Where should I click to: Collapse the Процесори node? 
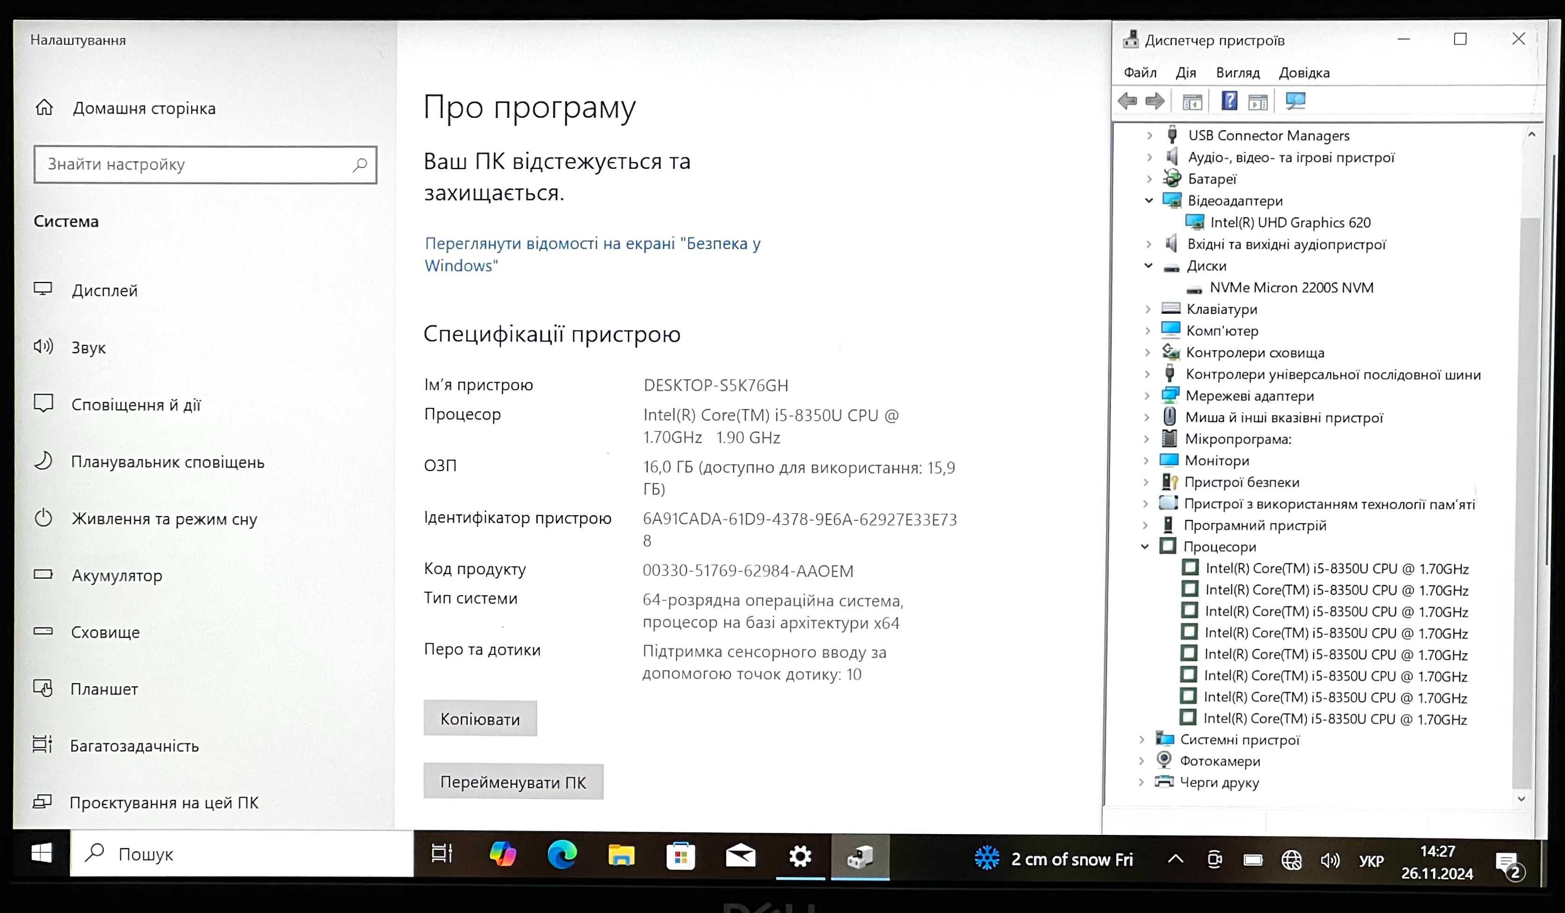[x=1145, y=546]
